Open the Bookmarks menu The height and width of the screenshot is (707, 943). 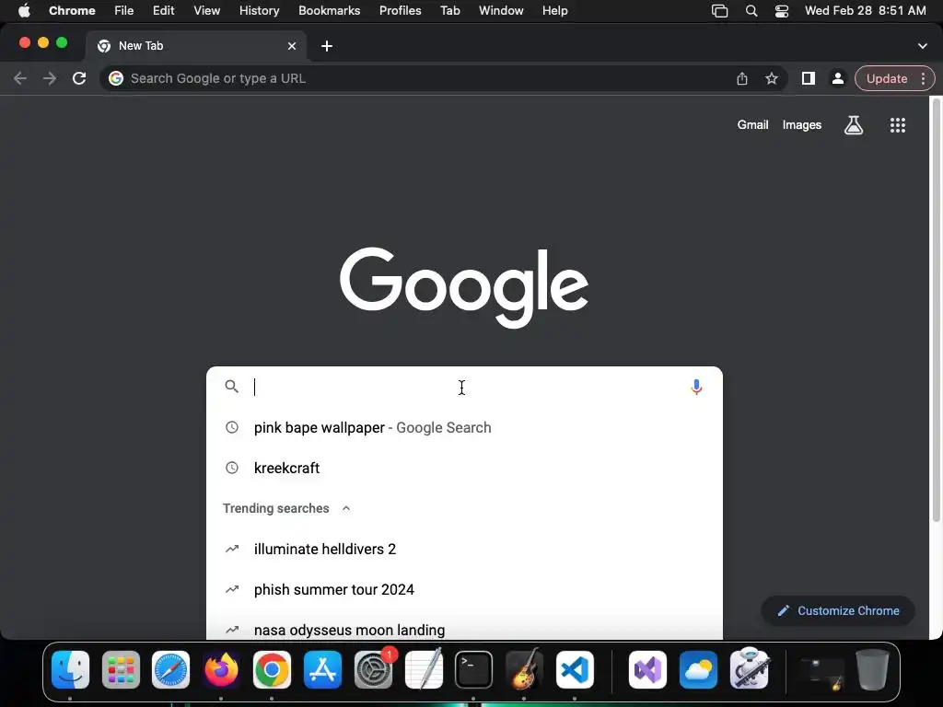pos(329,11)
